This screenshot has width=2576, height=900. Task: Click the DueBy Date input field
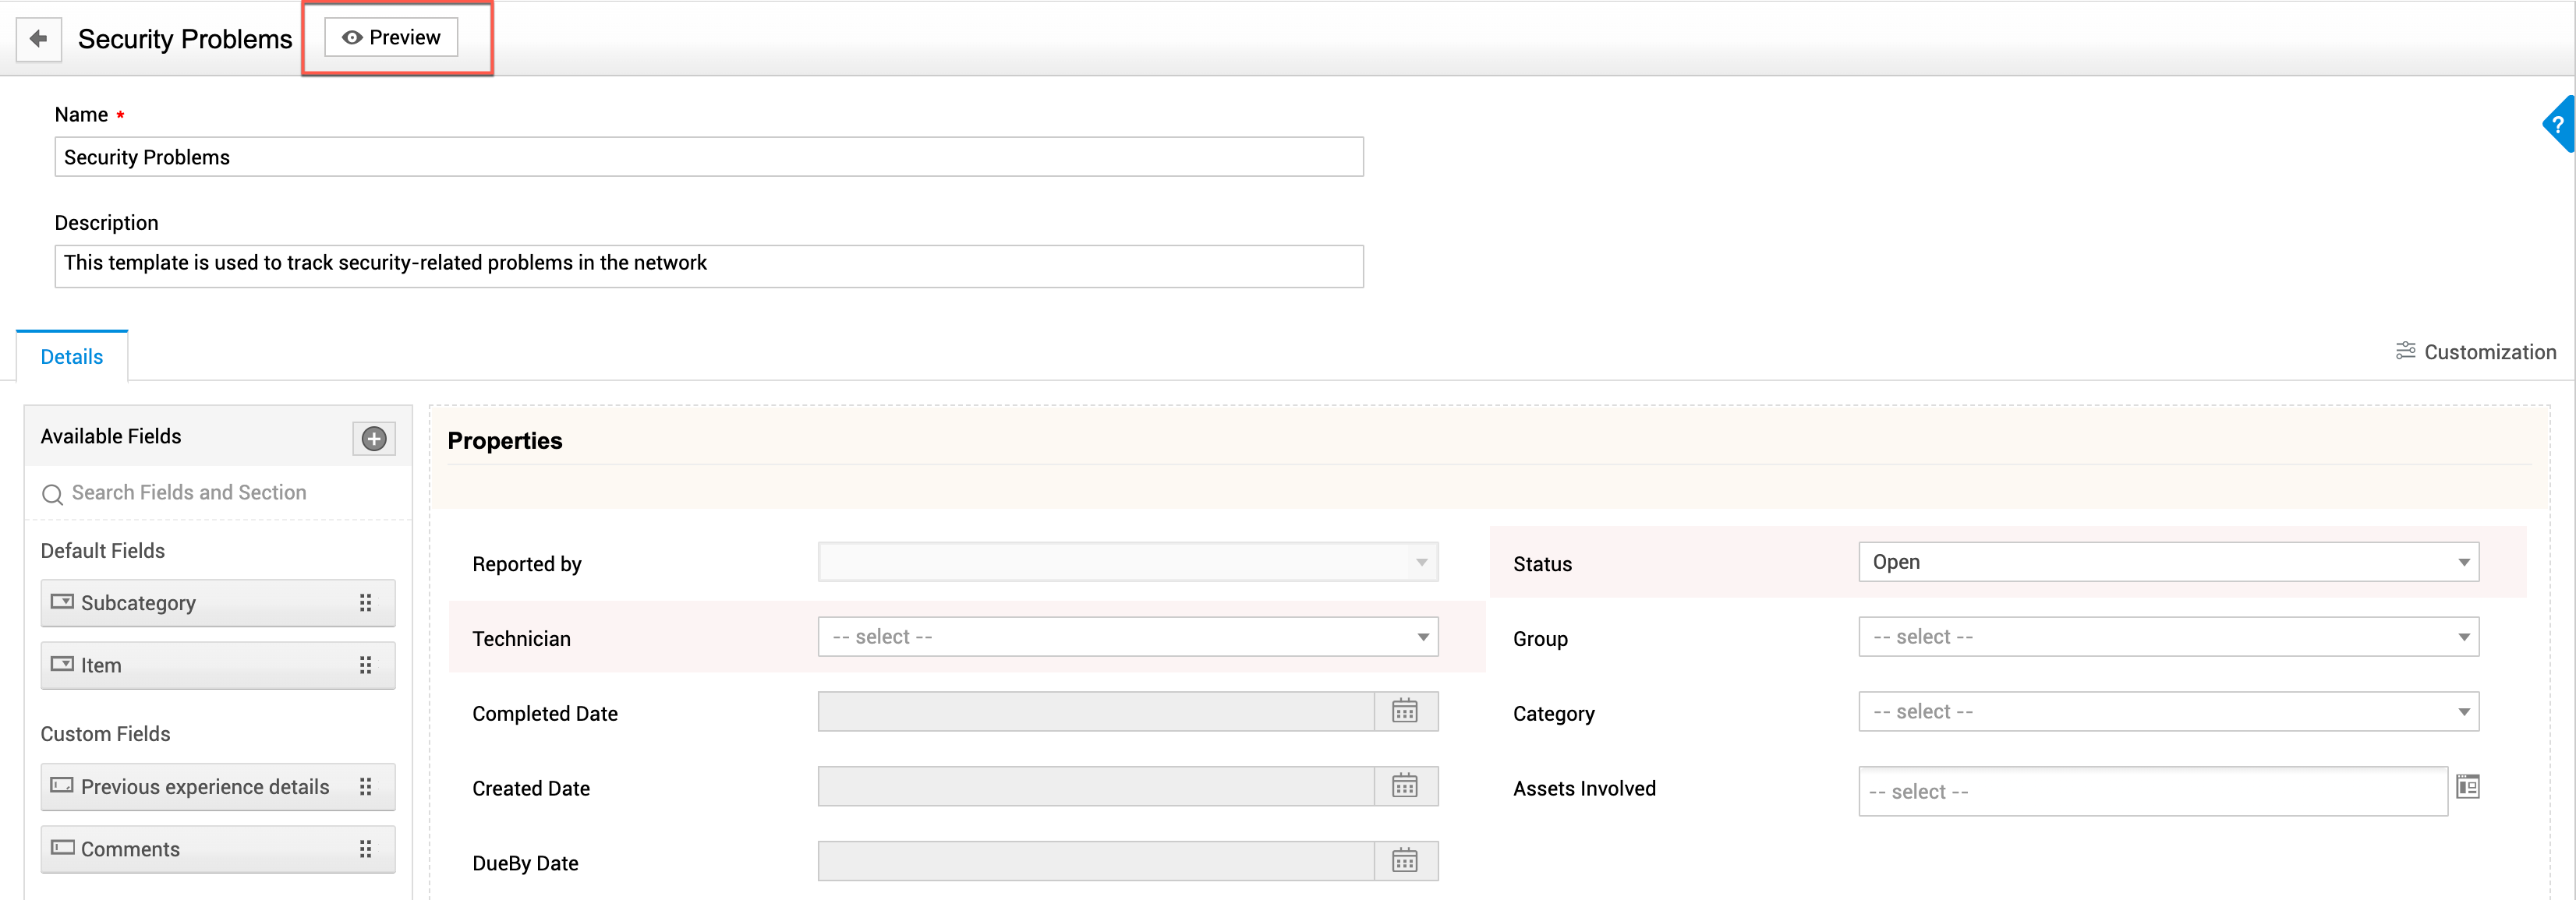click(x=1096, y=862)
